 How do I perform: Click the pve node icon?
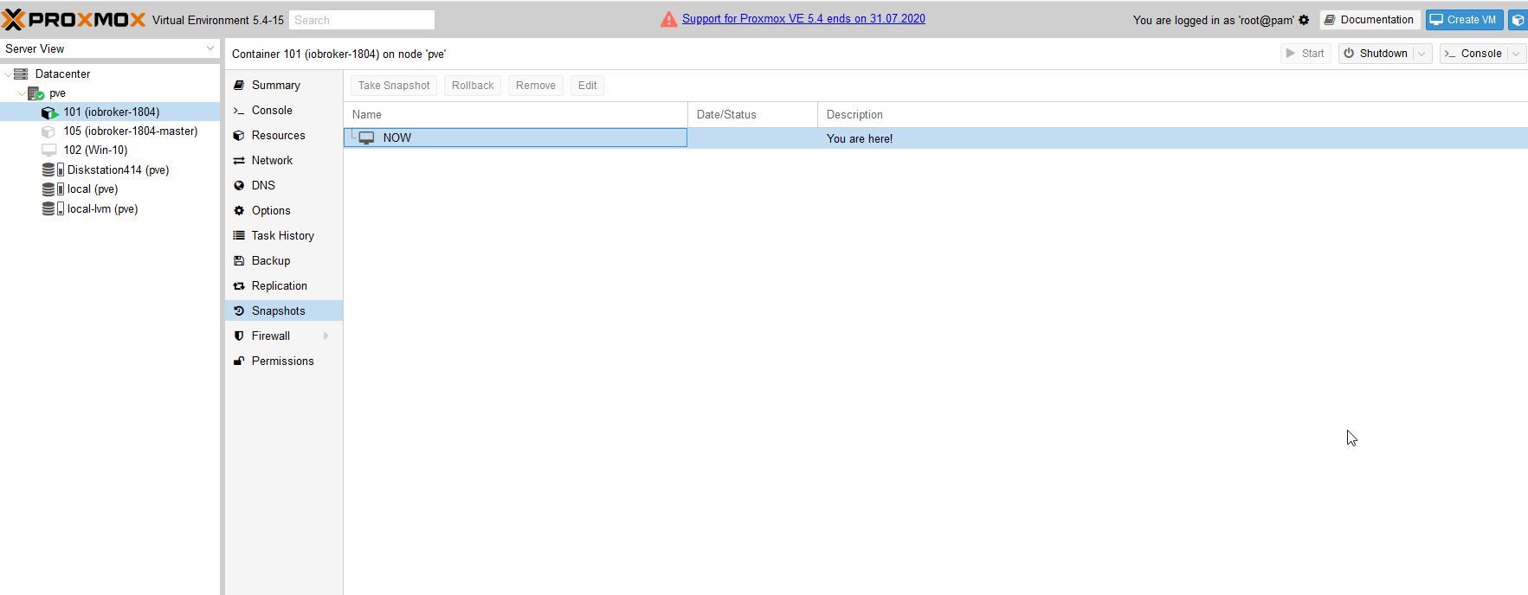click(35, 93)
